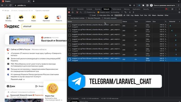
Task: Open Yandex Маркет service icon
Action: click(21, 18)
